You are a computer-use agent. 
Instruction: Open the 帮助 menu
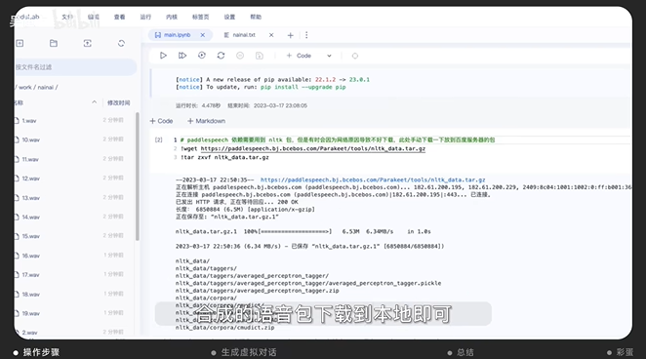pyautogui.click(x=256, y=17)
